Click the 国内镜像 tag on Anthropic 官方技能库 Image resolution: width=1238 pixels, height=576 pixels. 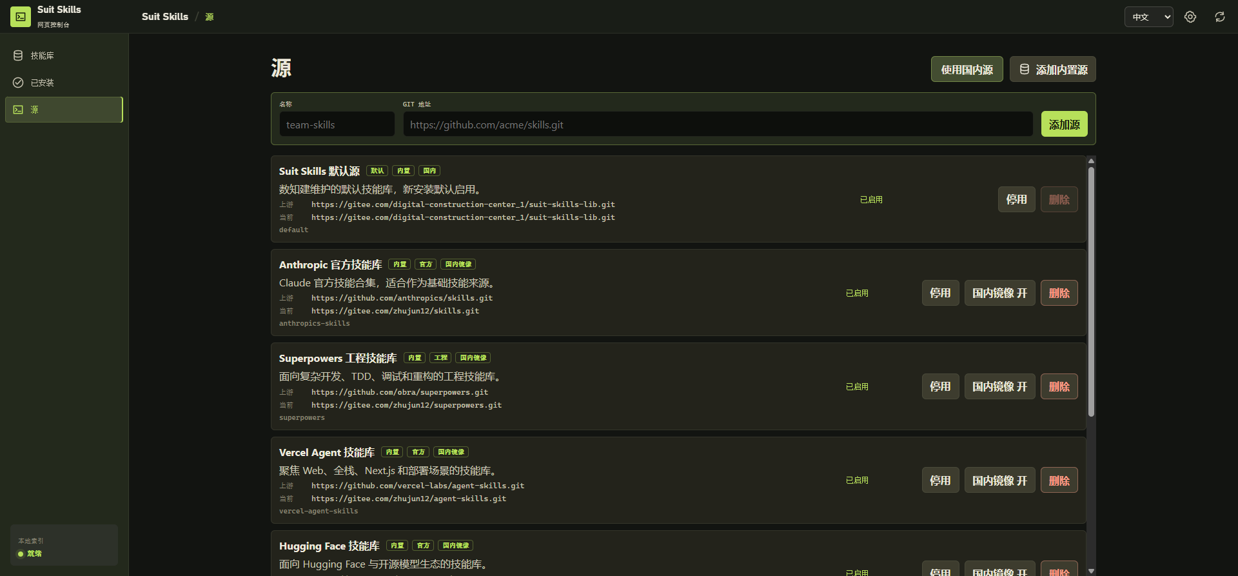(458, 264)
